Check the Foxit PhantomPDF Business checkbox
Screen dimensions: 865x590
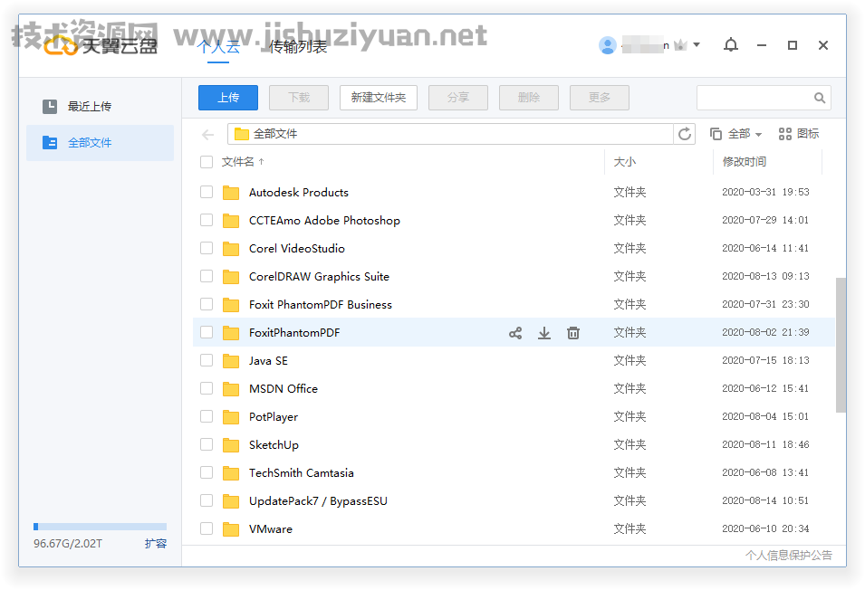click(x=207, y=304)
